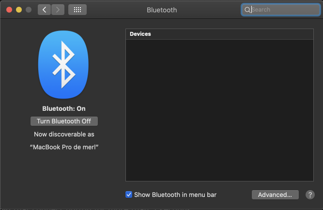Minimize the window with the yellow button
This screenshot has width=323, height=210.
point(19,10)
